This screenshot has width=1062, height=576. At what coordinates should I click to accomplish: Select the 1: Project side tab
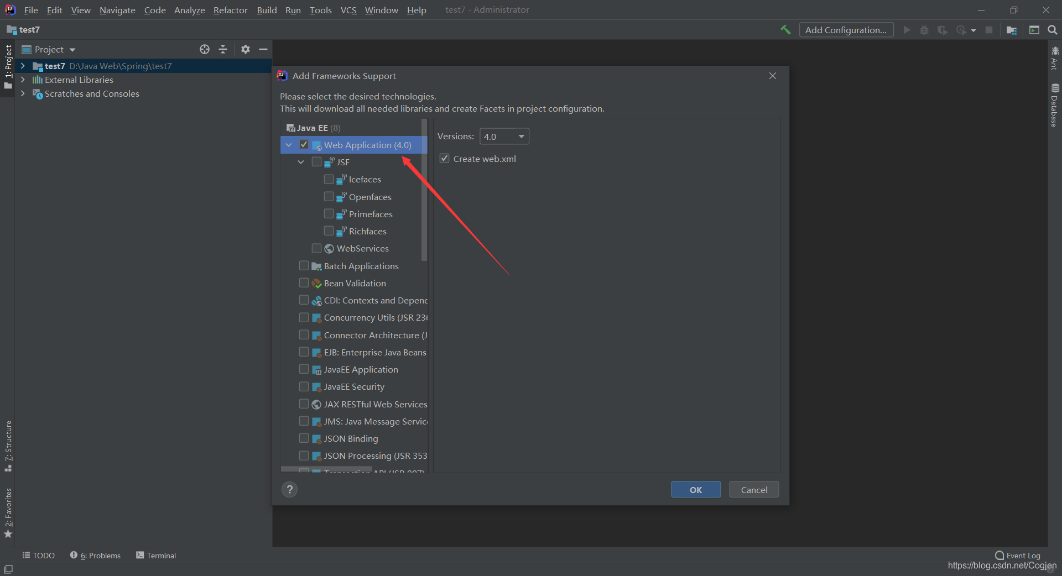point(8,67)
